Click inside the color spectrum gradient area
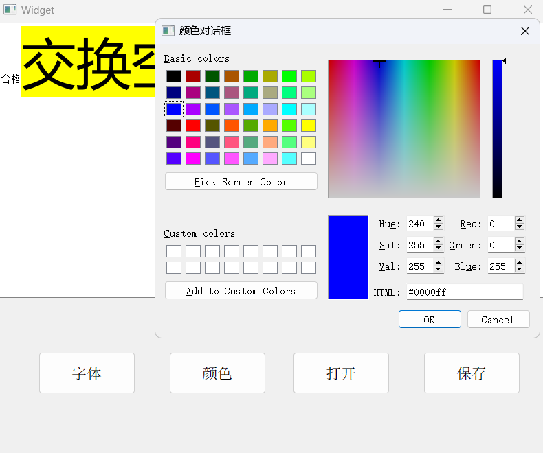The image size is (543, 453). tap(403, 129)
